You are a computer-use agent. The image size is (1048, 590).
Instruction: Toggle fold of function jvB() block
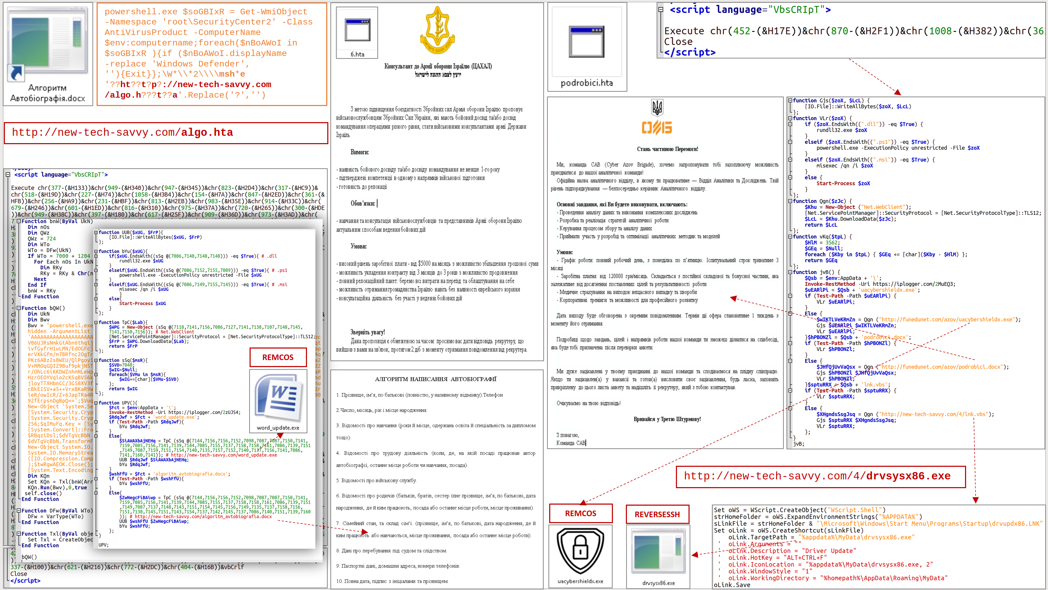click(x=790, y=272)
